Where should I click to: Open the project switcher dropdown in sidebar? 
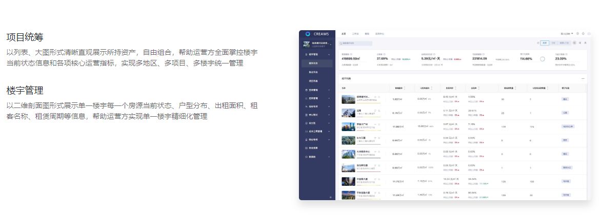click(x=331, y=44)
